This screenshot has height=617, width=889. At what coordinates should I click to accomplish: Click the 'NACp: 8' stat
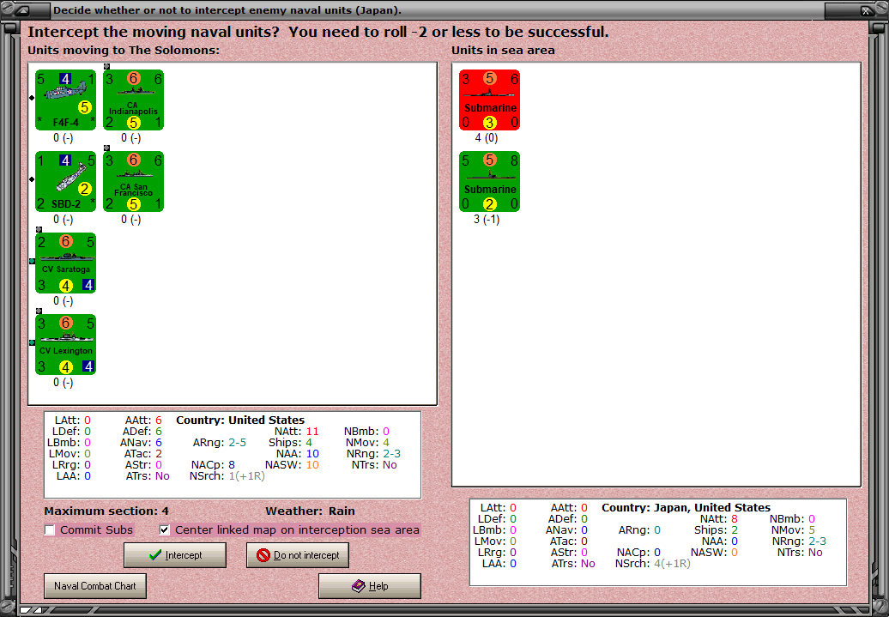click(x=213, y=465)
